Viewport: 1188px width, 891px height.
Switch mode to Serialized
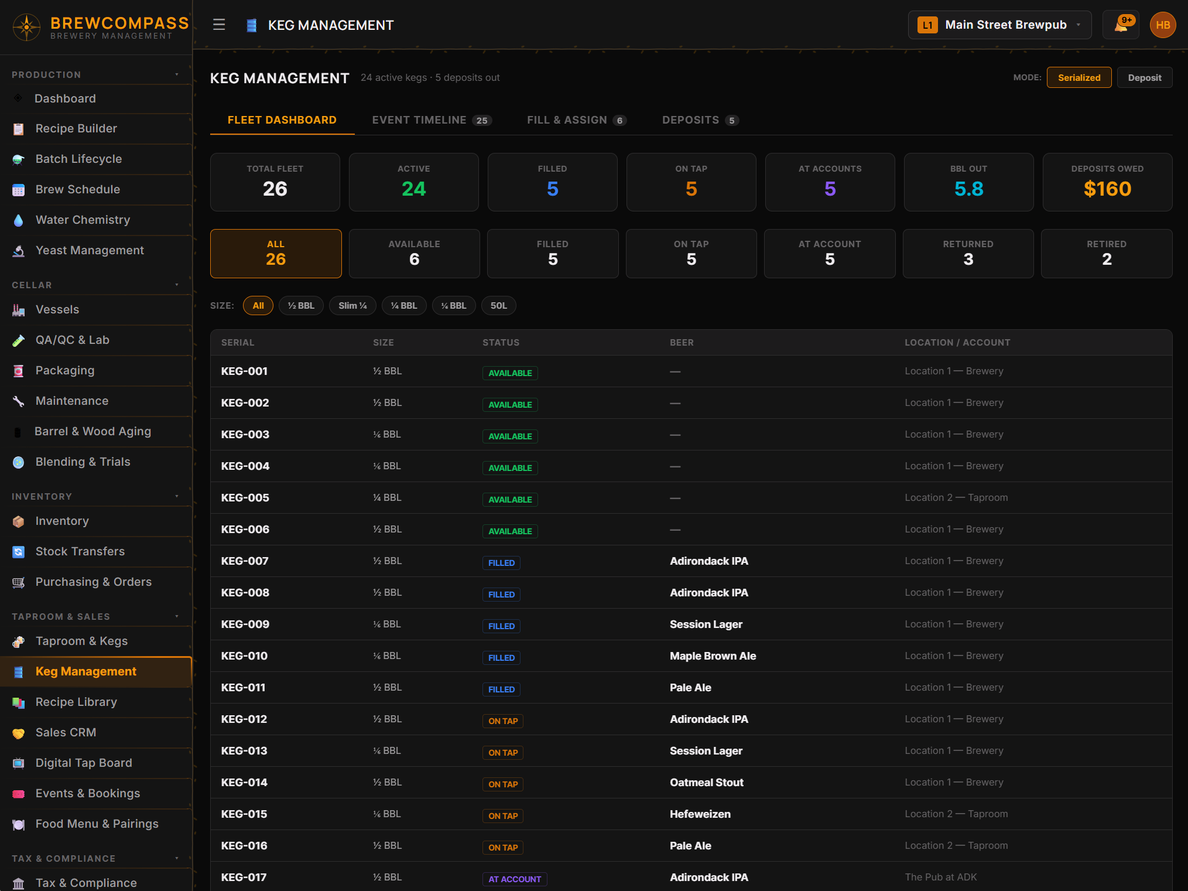point(1079,77)
